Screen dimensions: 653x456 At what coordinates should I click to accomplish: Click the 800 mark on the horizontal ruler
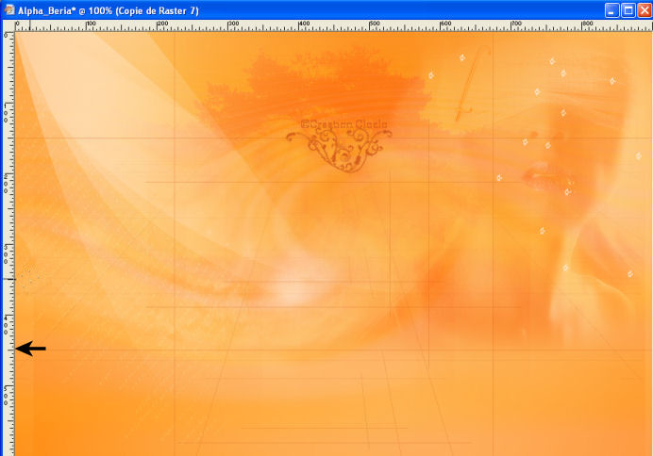coord(586,25)
